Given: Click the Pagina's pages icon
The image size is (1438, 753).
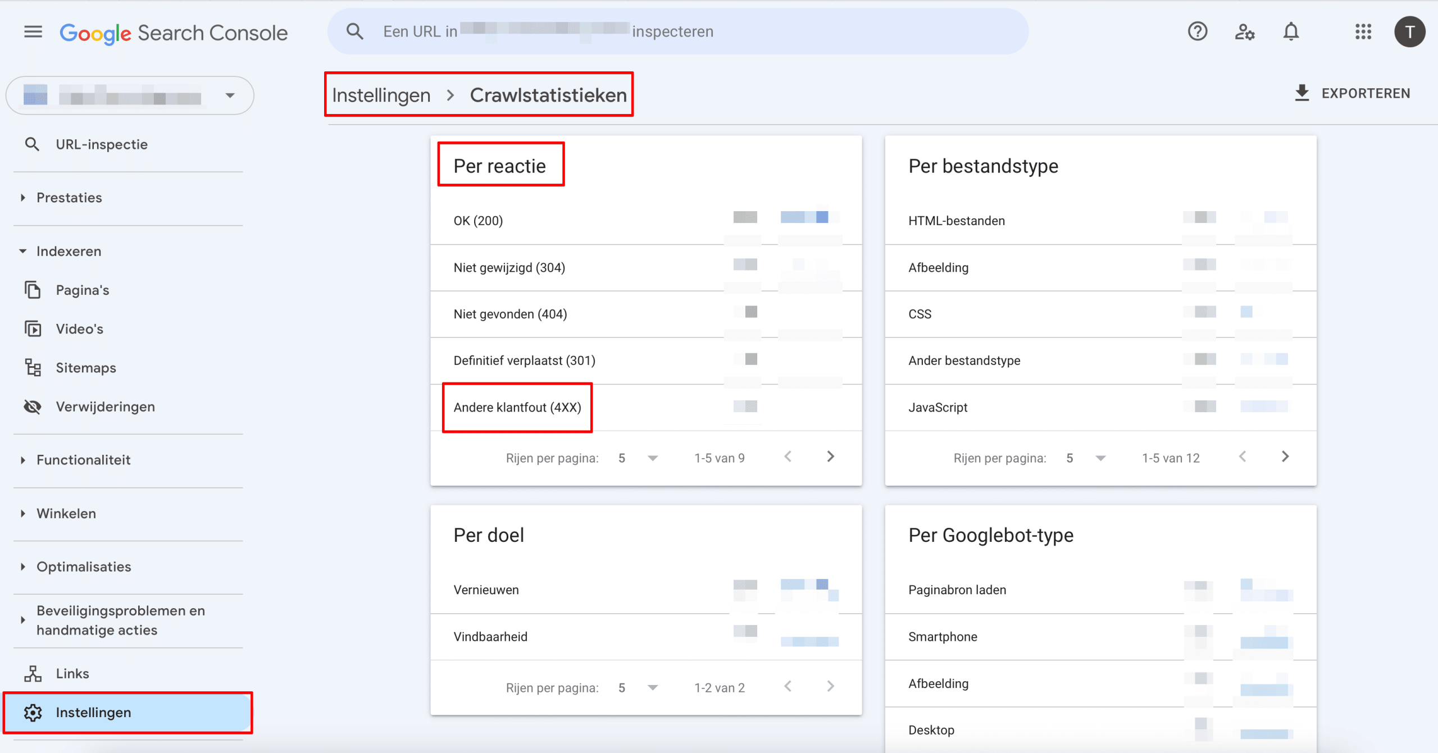Looking at the screenshot, I should coord(33,290).
